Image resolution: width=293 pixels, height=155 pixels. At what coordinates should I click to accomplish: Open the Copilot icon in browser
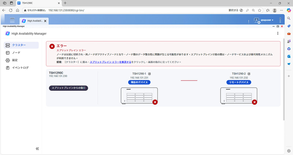point(289,10)
